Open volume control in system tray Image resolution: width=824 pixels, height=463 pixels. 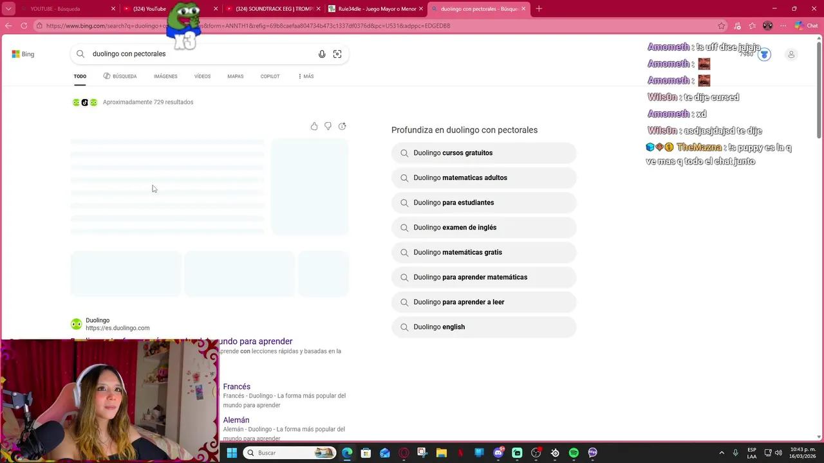[778, 453]
